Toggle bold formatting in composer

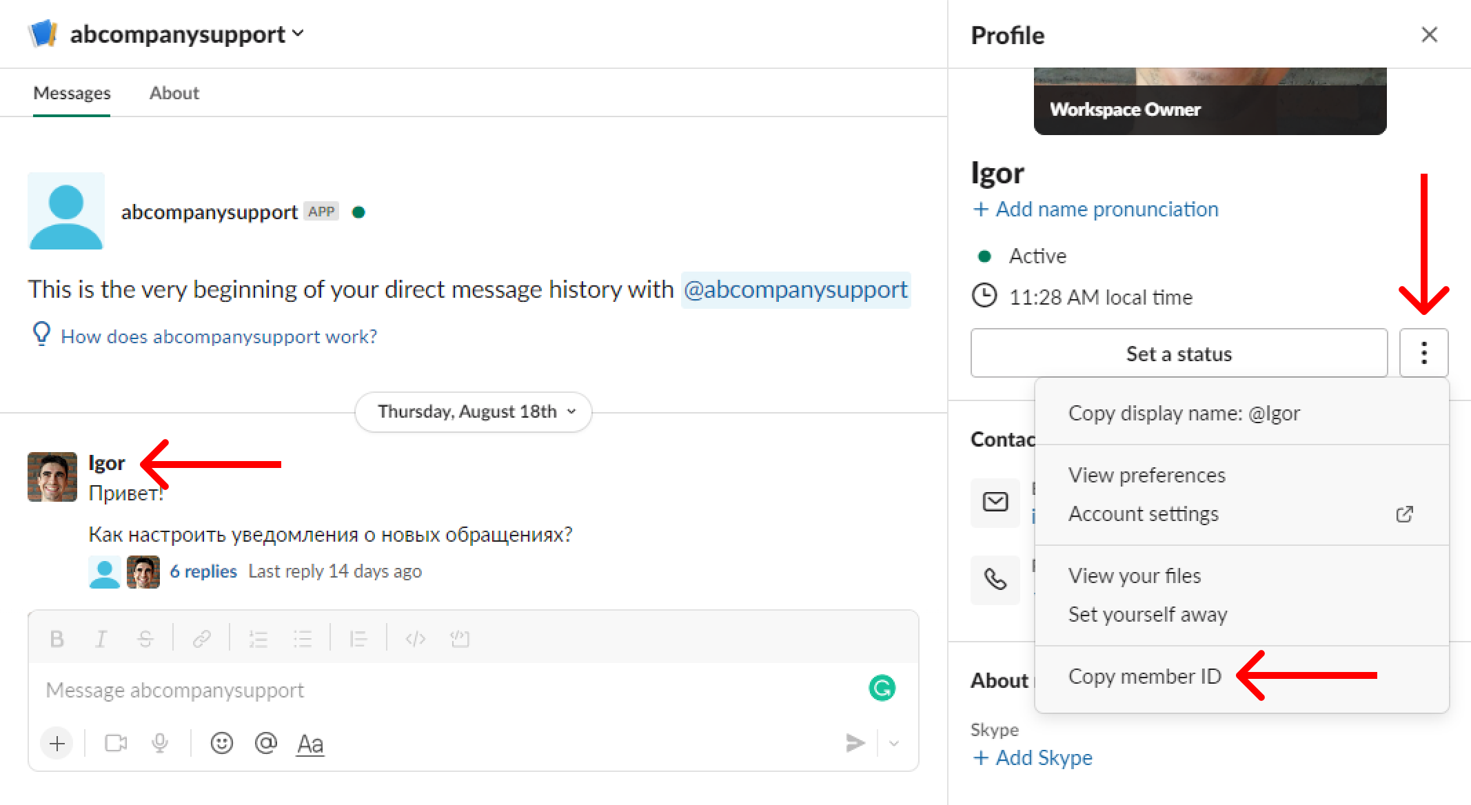pyautogui.click(x=57, y=639)
